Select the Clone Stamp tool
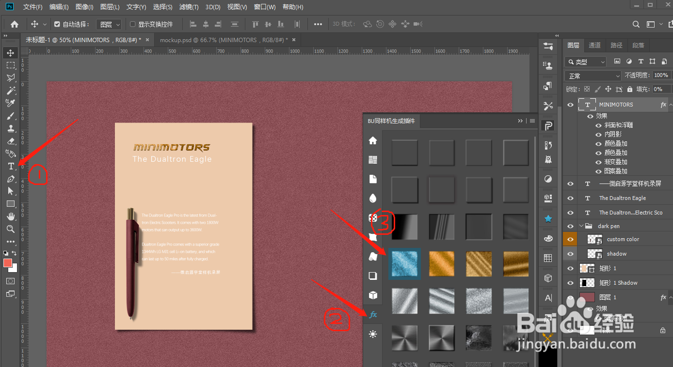 point(11,128)
